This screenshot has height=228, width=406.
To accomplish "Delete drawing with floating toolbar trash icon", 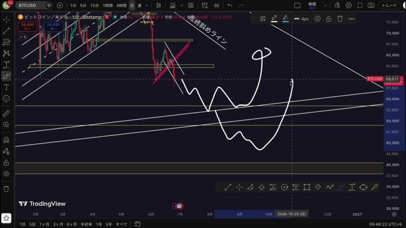I will (340, 19).
